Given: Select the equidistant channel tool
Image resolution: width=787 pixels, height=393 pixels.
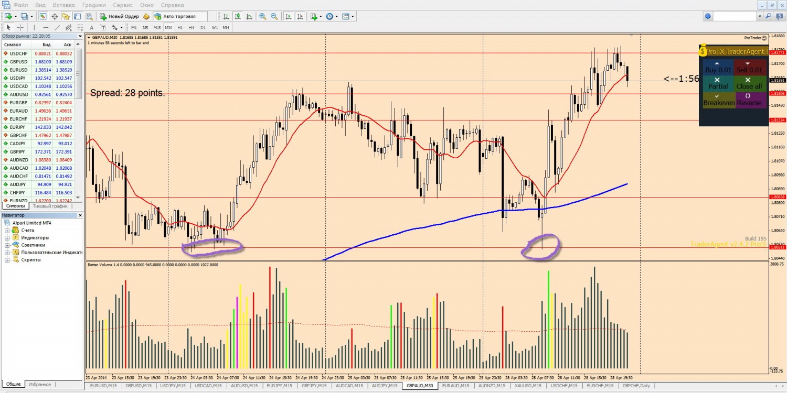Looking at the screenshot, I should 69,27.
